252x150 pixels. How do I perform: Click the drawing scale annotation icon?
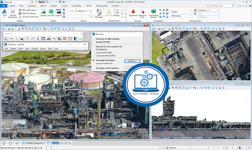point(195,10)
